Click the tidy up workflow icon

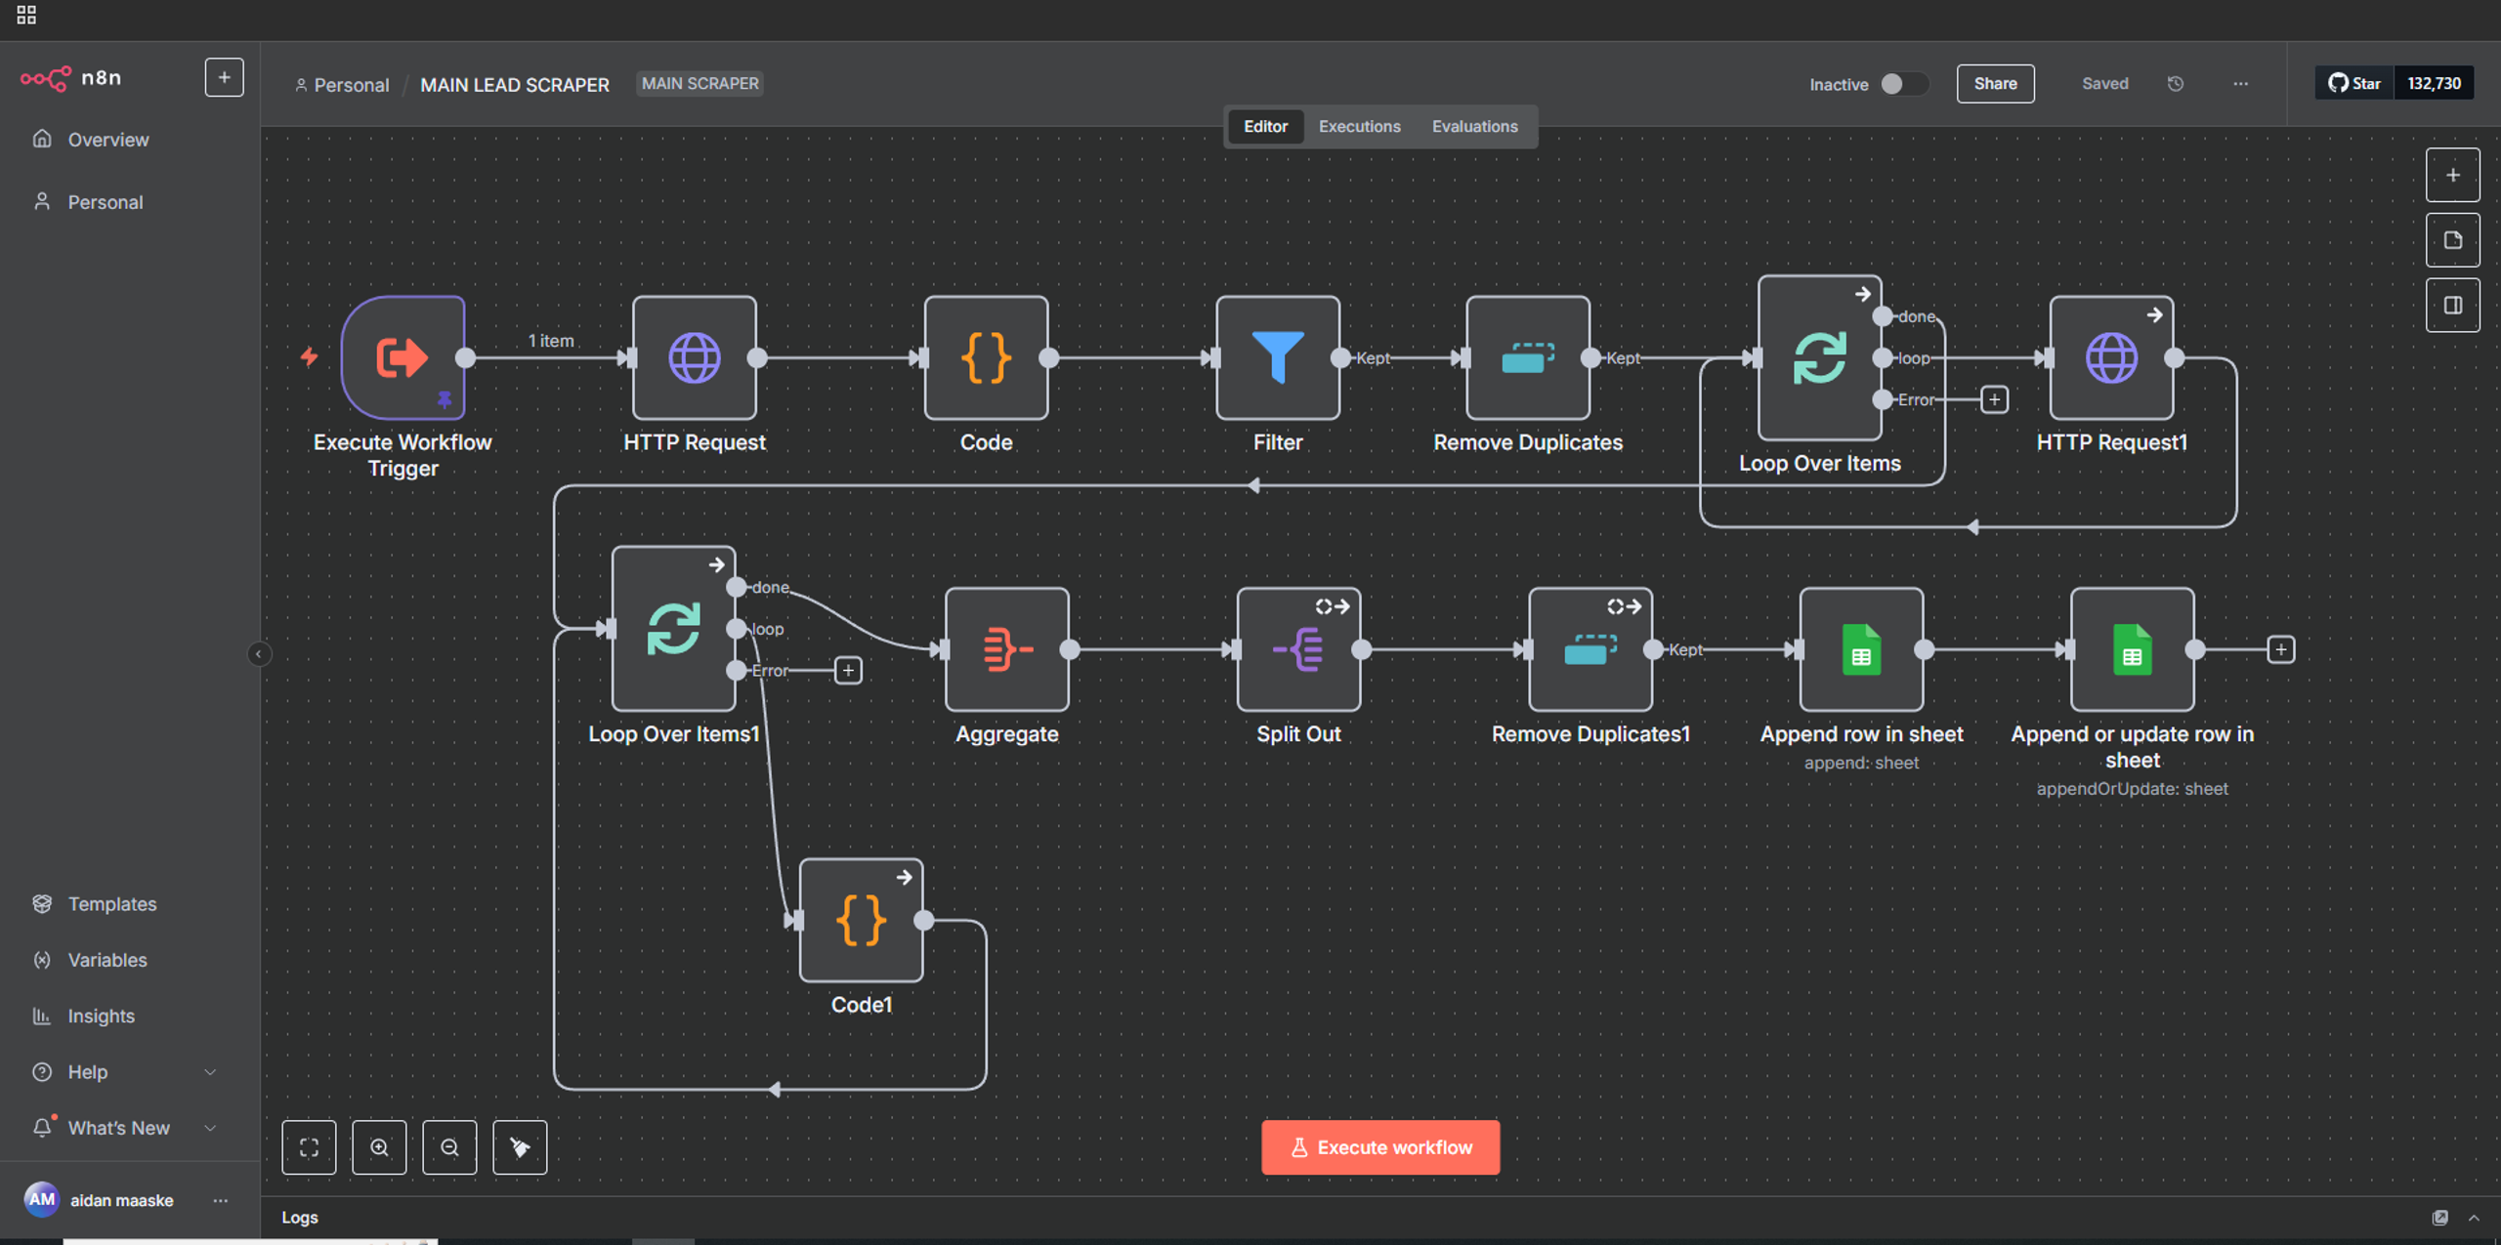pos(520,1147)
